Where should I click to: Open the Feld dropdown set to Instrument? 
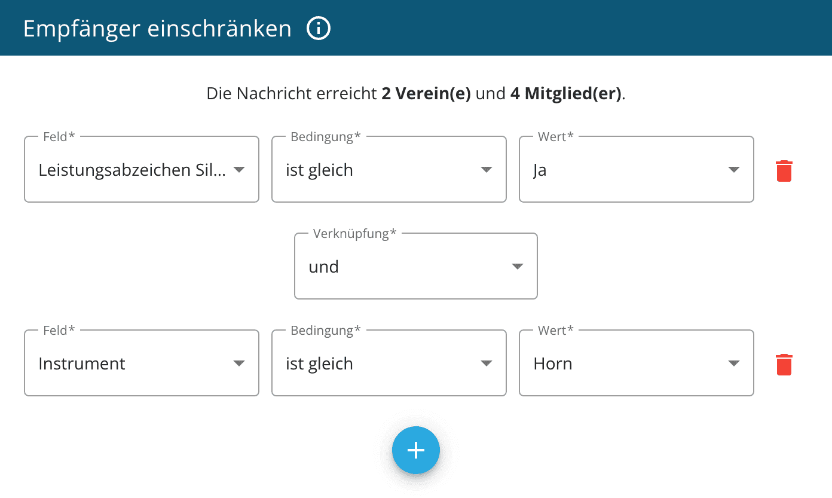(x=132, y=363)
